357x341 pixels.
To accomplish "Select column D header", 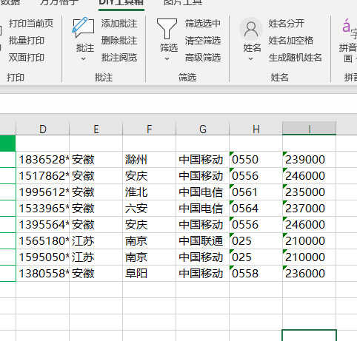I will [43, 129].
